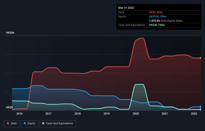
Task: Click the 2022 x-axis label
Action: pos(194,114)
